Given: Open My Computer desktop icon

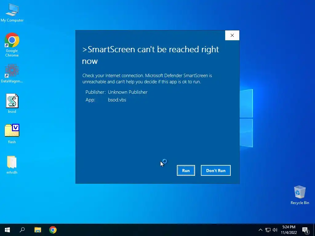Looking at the screenshot, I should (x=12, y=13).
